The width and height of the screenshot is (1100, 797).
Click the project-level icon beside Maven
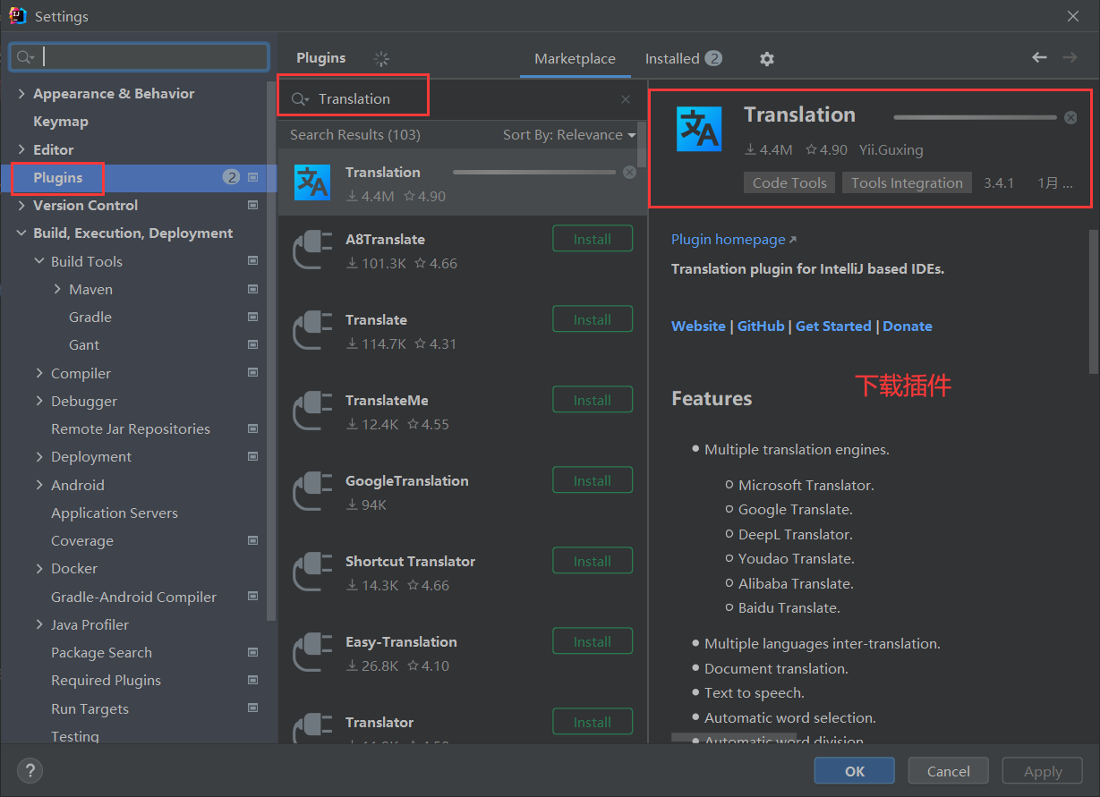pos(253,289)
